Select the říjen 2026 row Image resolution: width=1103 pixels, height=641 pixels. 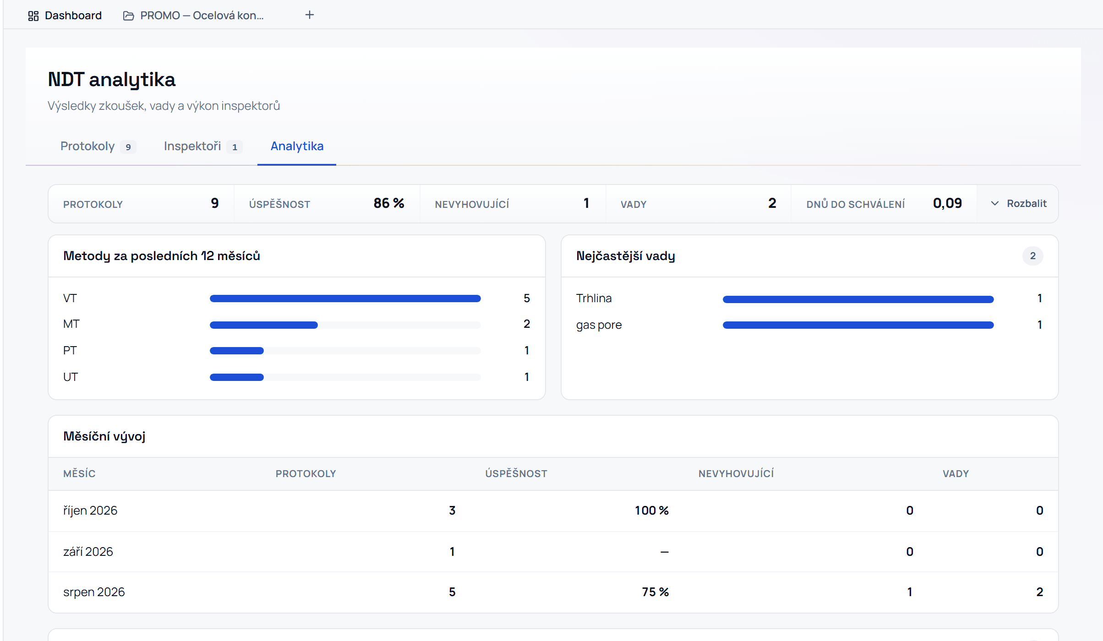pyautogui.click(x=553, y=511)
